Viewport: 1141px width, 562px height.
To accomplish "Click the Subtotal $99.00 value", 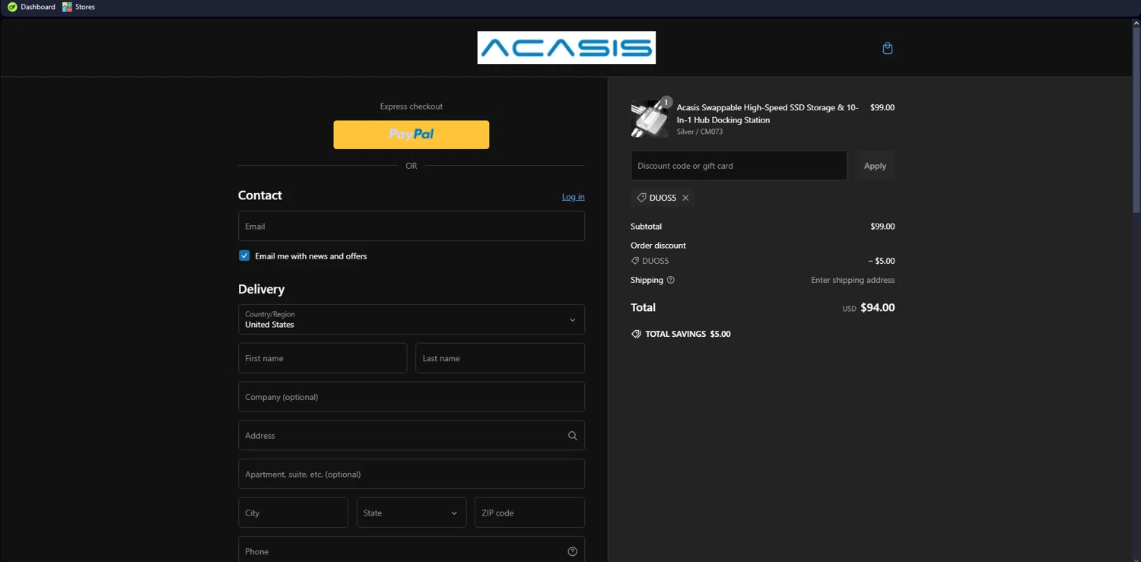I will [882, 227].
